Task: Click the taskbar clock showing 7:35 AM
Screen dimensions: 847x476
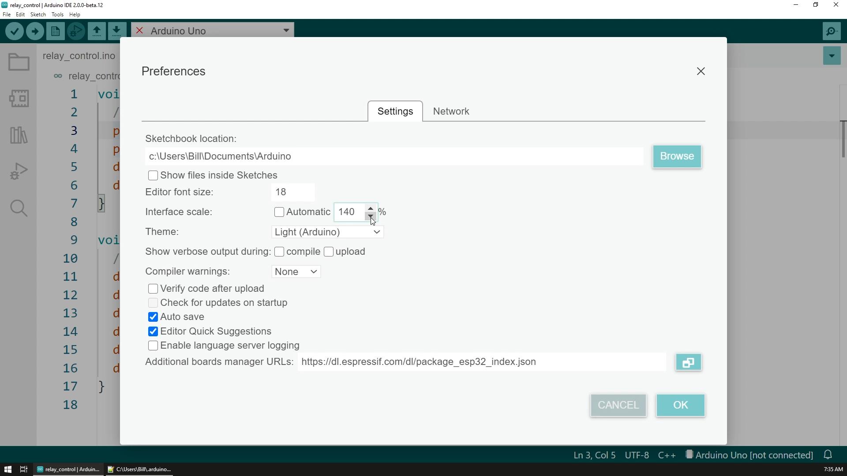Action: click(x=833, y=469)
